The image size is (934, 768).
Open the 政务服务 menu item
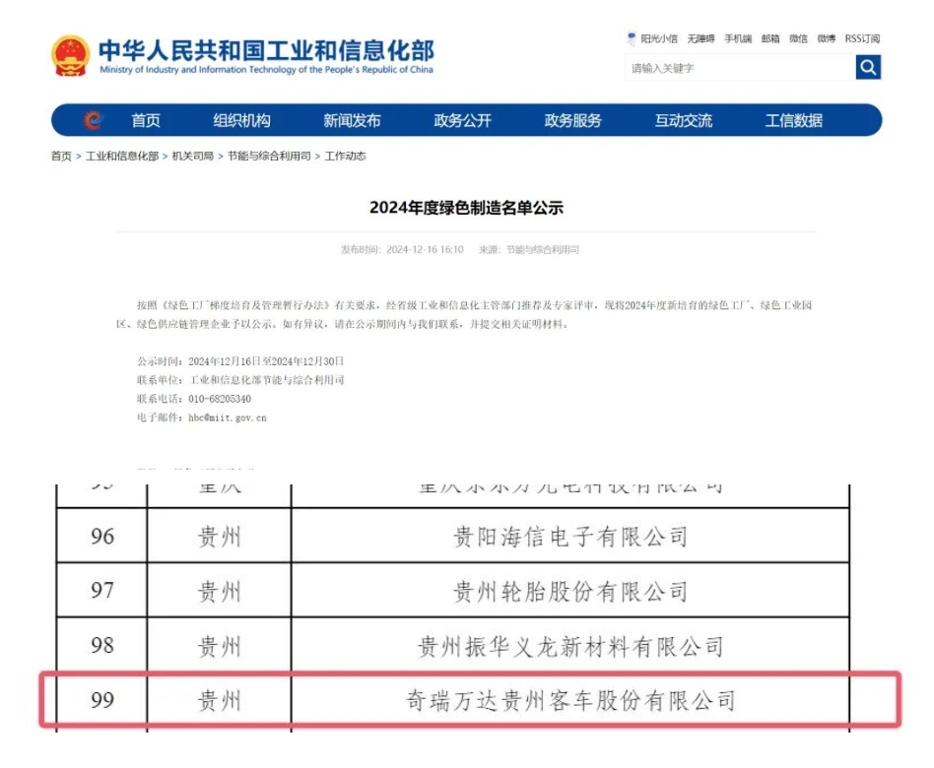click(573, 121)
